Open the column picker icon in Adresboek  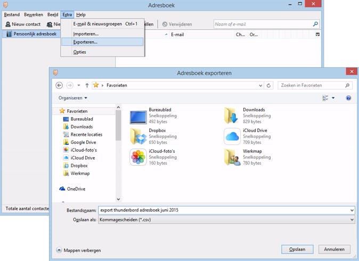[x=317, y=34]
